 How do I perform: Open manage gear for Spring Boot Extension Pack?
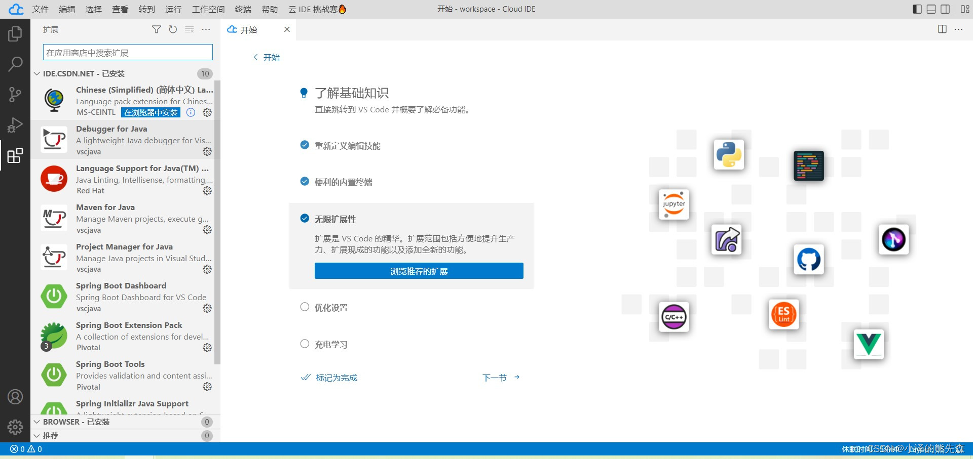[207, 348]
